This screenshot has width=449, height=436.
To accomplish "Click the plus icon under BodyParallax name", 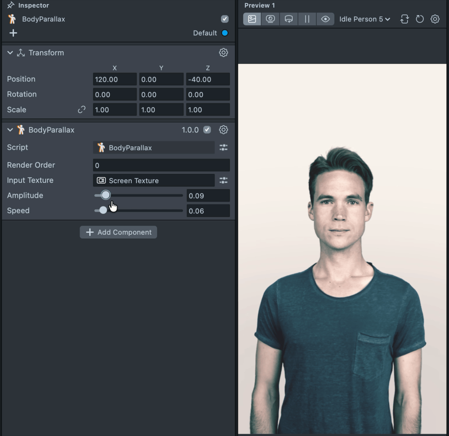I will pos(13,33).
